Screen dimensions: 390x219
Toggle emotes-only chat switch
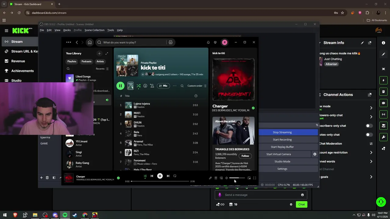pyautogui.click(x=369, y=135)
